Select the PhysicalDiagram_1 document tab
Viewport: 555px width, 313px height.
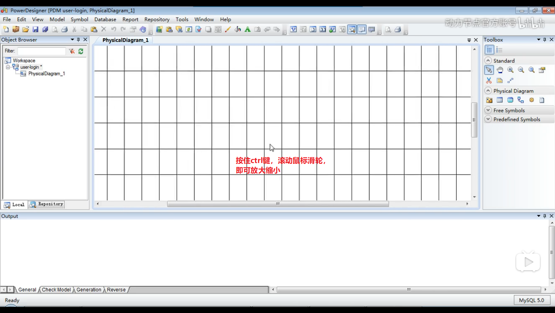(x=125, y=40)
